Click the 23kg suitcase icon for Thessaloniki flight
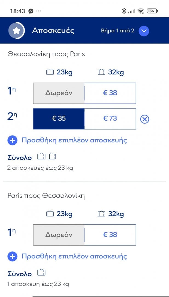This screenshot has width=169, height=297. point(50,72)
